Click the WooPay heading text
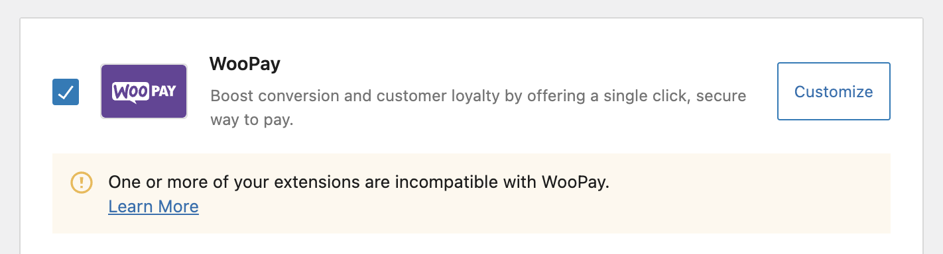The width and height of the screenshot is (943, 254). click(x=245, y=64)
